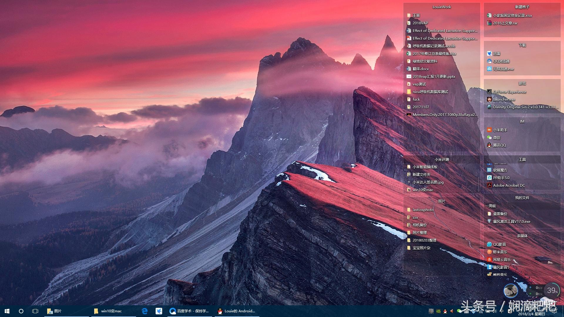564x317 pixels.
Task: Click the 39% memory usage floating widget
Action: pos(552,291)
